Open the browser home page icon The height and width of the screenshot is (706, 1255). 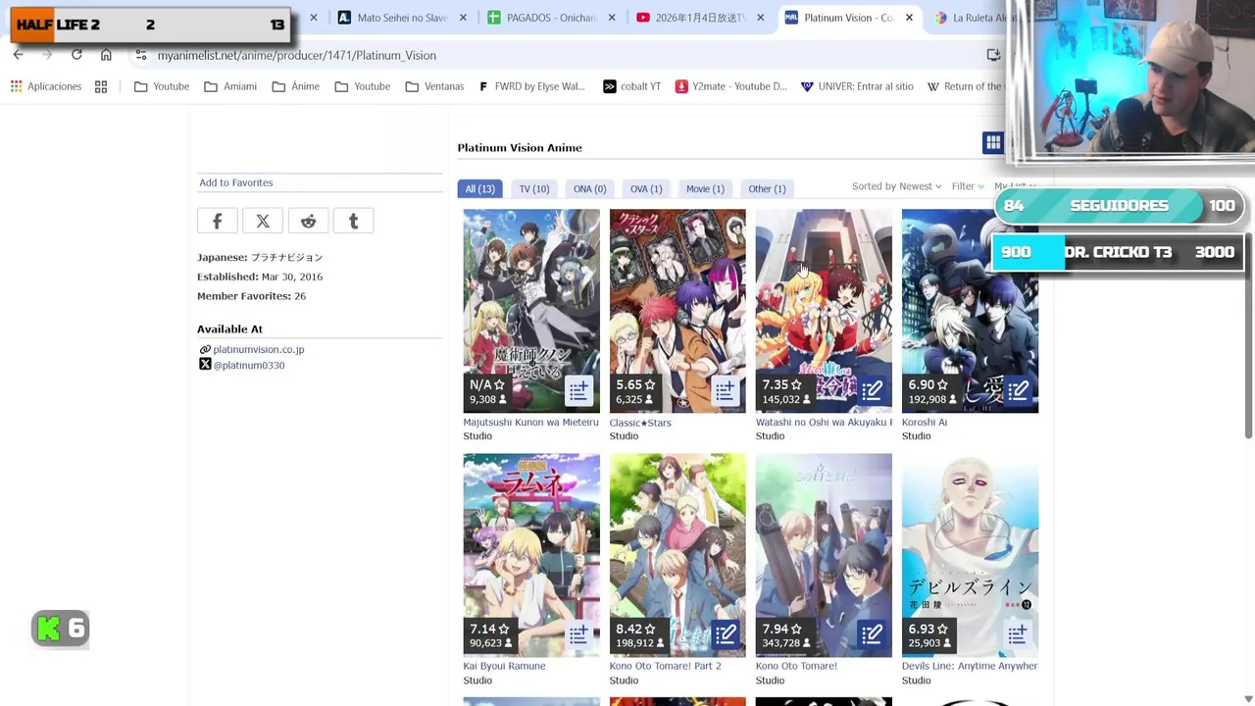tap(106, 55)
